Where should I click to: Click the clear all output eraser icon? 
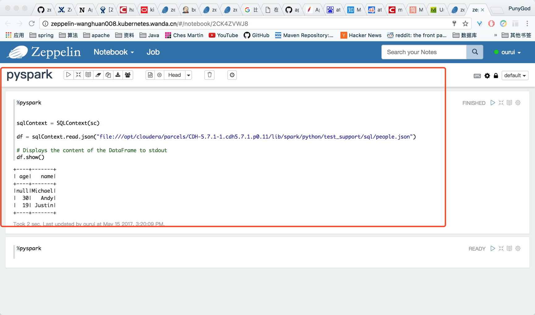click(x=98, y=75)
